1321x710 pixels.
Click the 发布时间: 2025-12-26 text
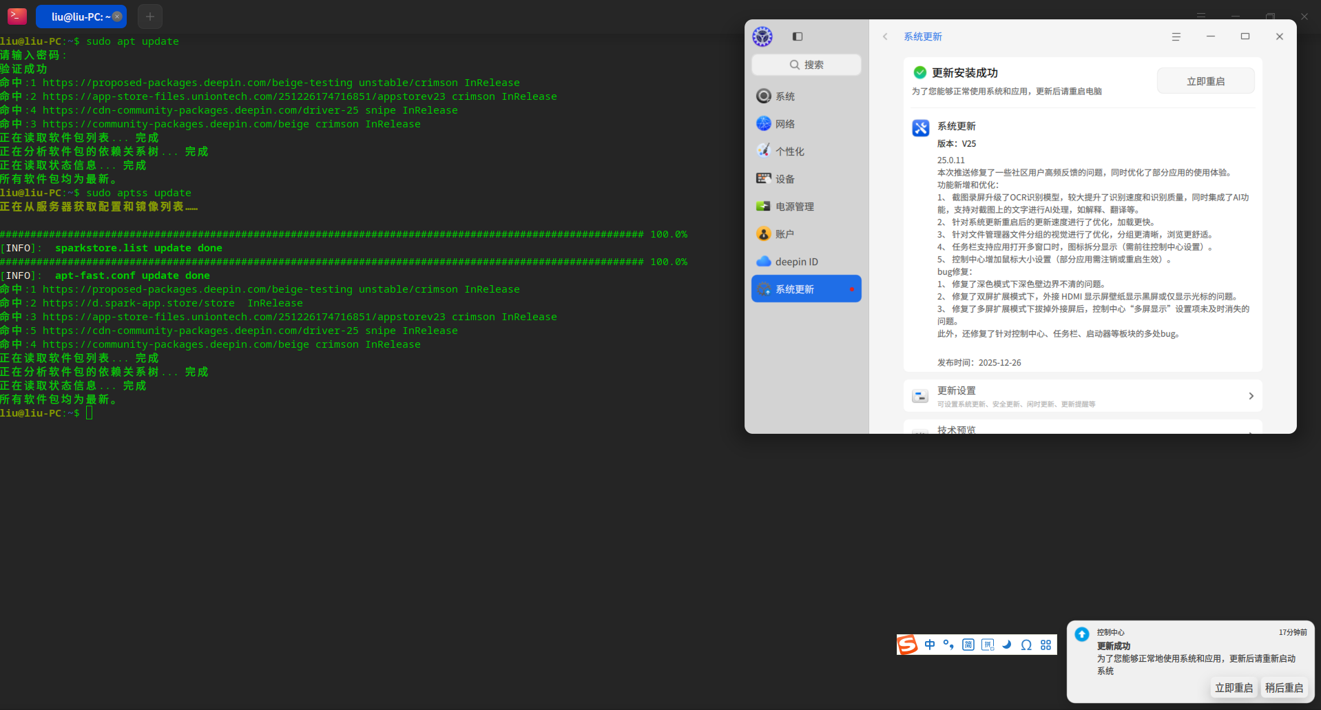tap(979, 363)
